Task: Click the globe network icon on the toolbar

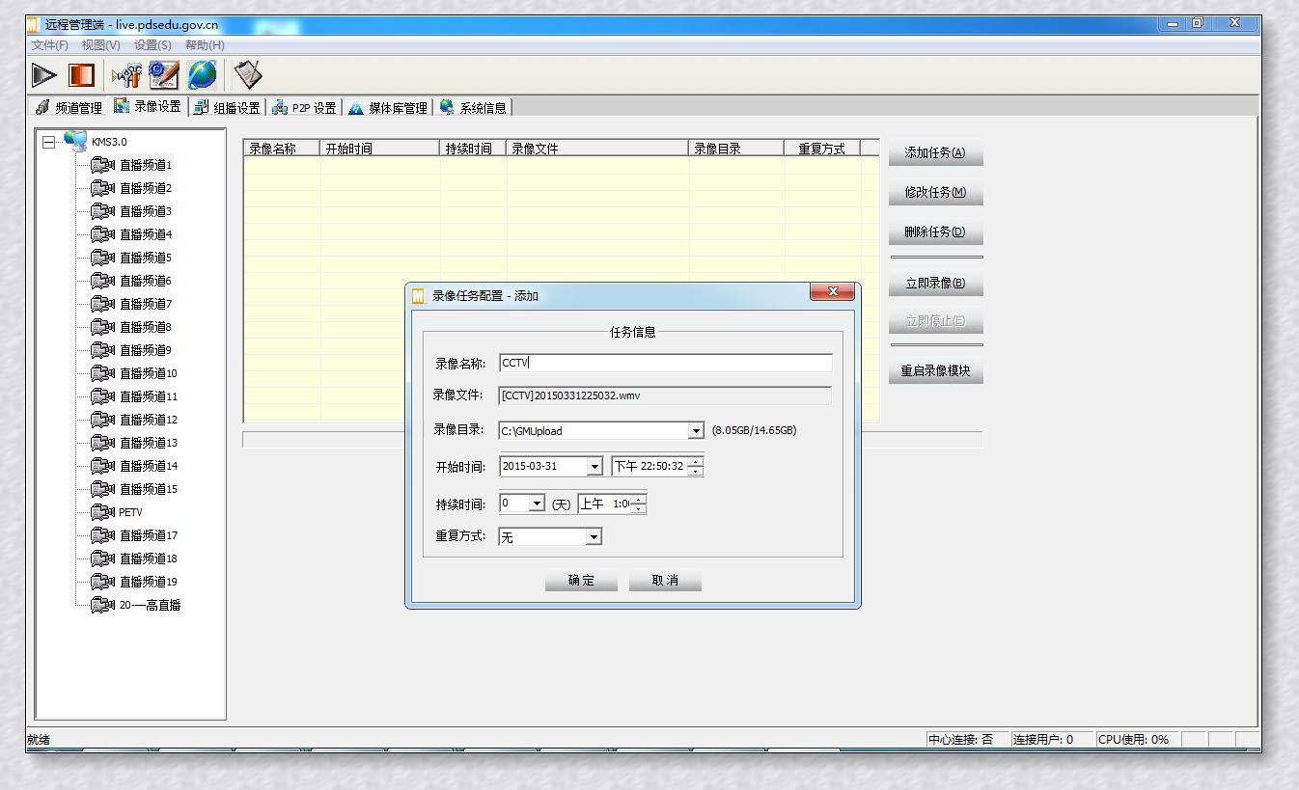Action: (x=201, y=74)
